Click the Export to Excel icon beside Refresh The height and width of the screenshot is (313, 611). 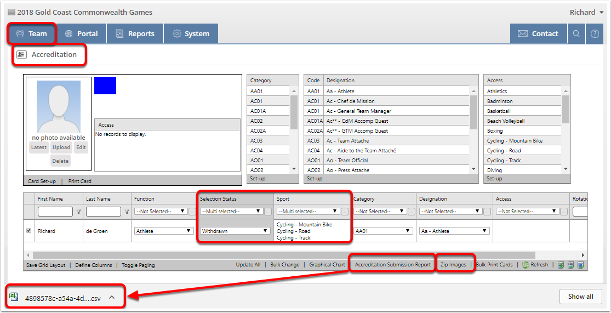(561, 265)
